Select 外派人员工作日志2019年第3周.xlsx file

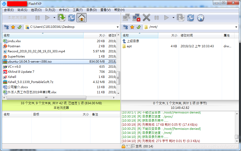point(59,92)
